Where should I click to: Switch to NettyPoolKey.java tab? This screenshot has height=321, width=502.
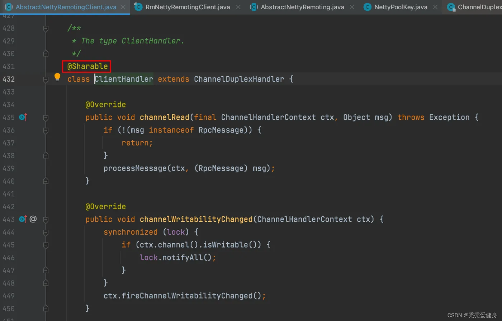tap(401, 7)
